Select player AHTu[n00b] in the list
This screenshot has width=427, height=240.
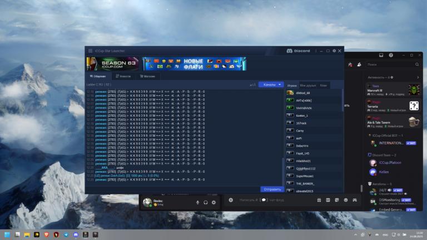[313, 101]
